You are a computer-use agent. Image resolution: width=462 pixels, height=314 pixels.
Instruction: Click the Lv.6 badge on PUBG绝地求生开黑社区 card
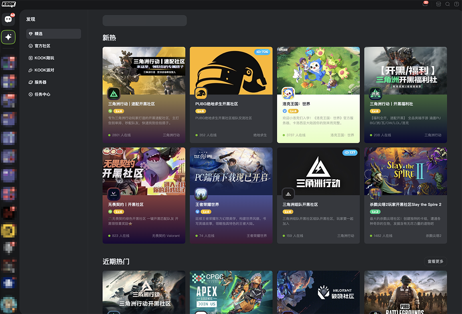pos(200,111)
